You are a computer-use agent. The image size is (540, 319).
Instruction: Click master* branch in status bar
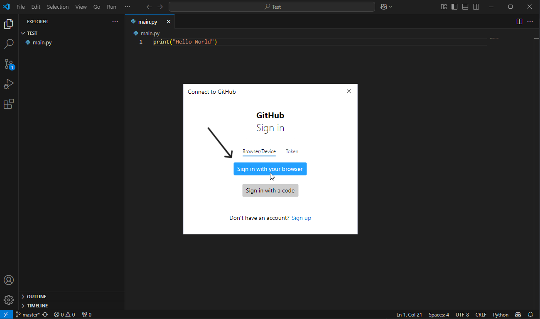28,314
